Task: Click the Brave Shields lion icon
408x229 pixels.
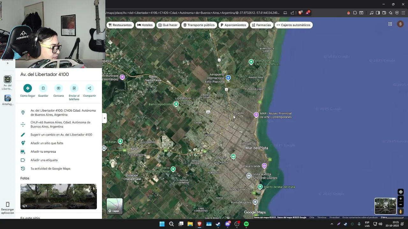Action: [300, 13]
